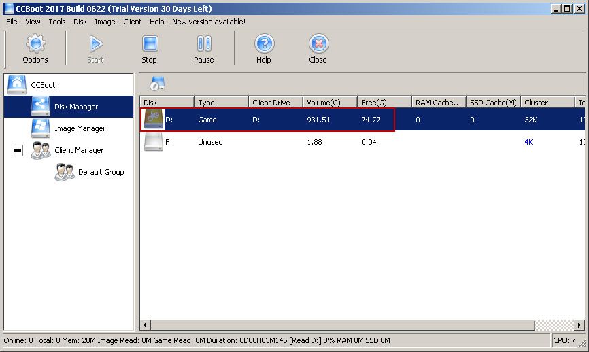Sort by Cluster column header

coord(548,103)
